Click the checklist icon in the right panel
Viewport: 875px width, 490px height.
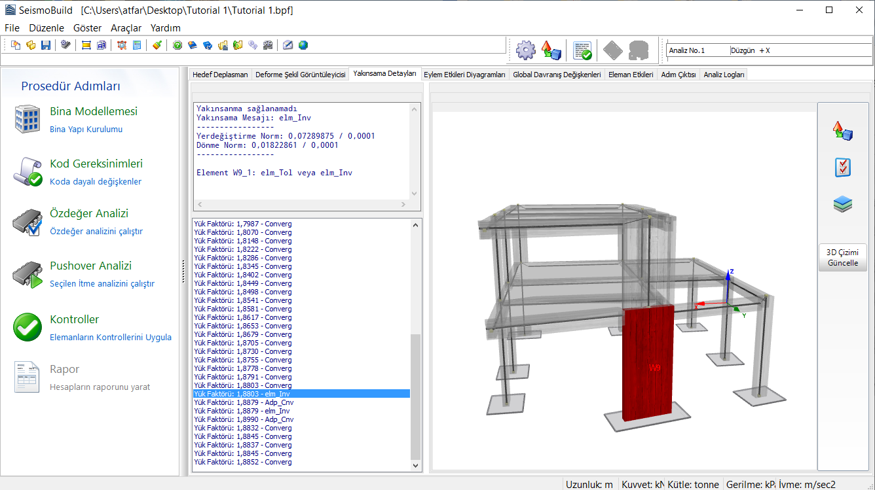[x=842, y=167]
